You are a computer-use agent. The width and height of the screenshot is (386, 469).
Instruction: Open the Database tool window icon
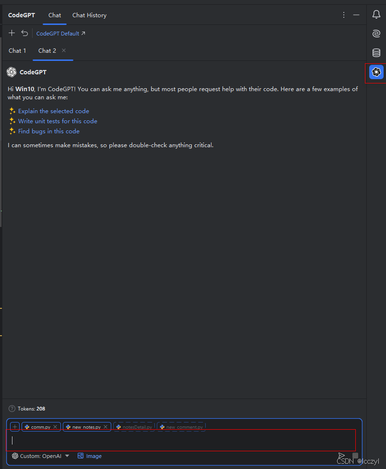click(376, 53)
